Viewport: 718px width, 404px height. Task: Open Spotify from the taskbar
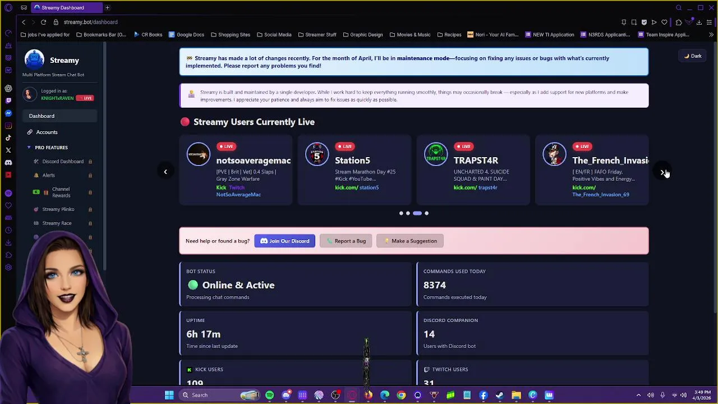(269, 395)
